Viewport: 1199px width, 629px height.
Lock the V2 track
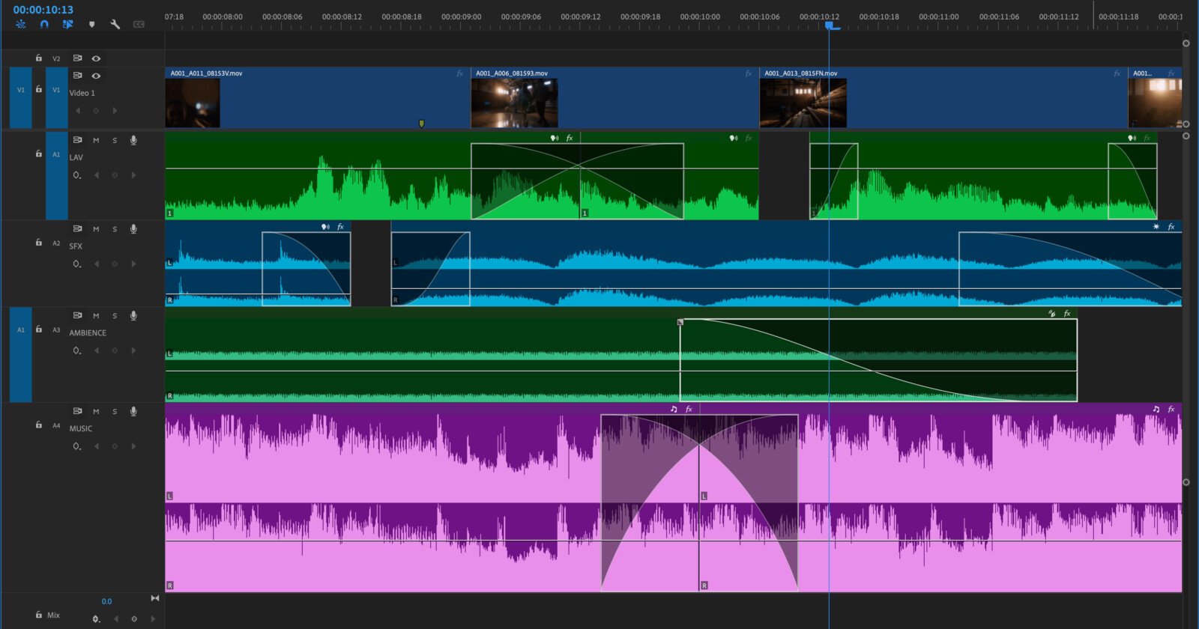coord(38,58)
